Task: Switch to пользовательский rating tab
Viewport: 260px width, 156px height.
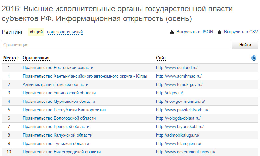Action: [65, 32]
